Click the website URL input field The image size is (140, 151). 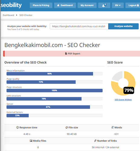pyautogui.click(x=79, y=26)
